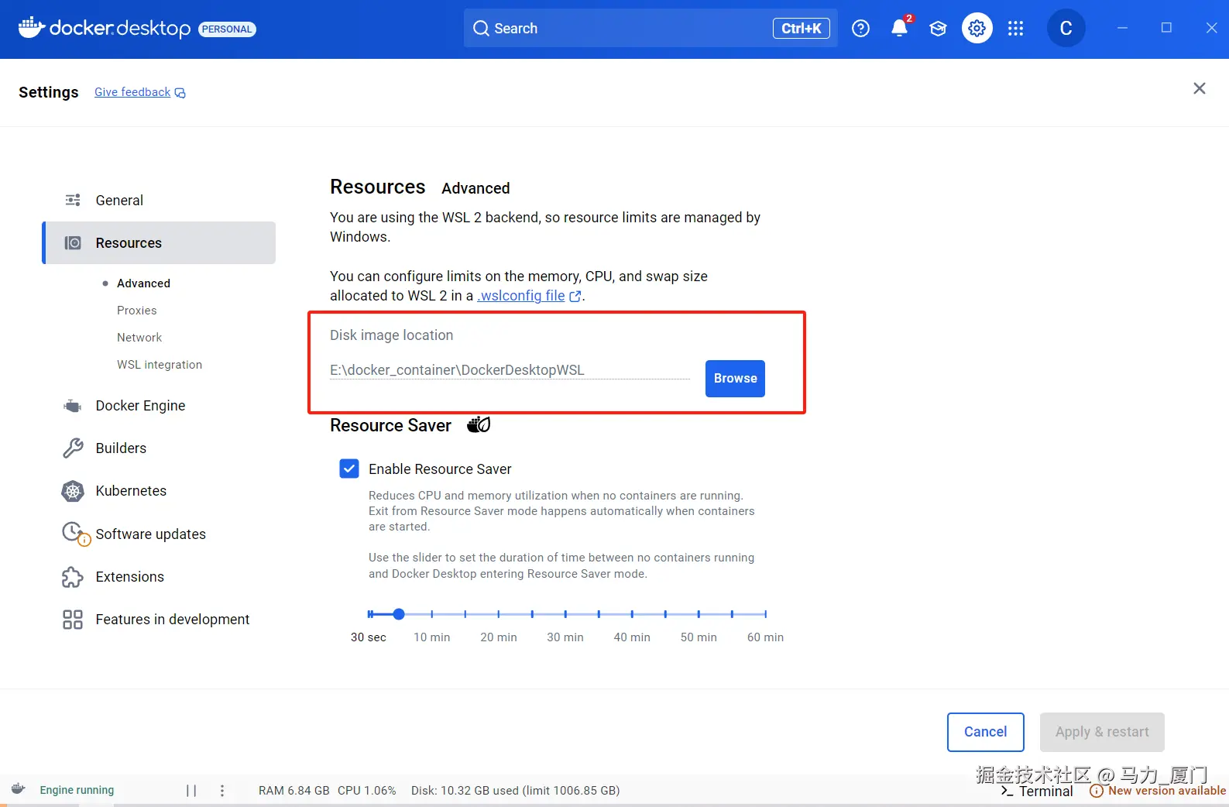Open the Kubernetes settings
The width and height of the screenshot is (1229, 807).
(159, 491)
